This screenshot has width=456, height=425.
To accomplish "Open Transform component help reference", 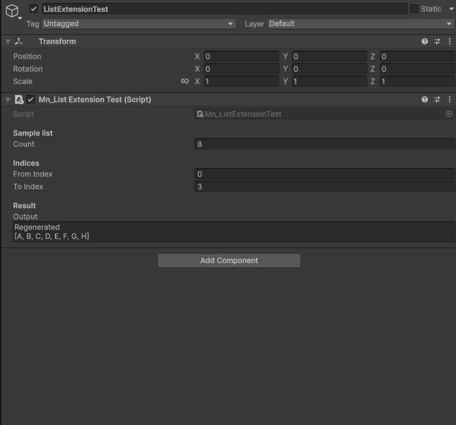I will click(x=424, y=42).
